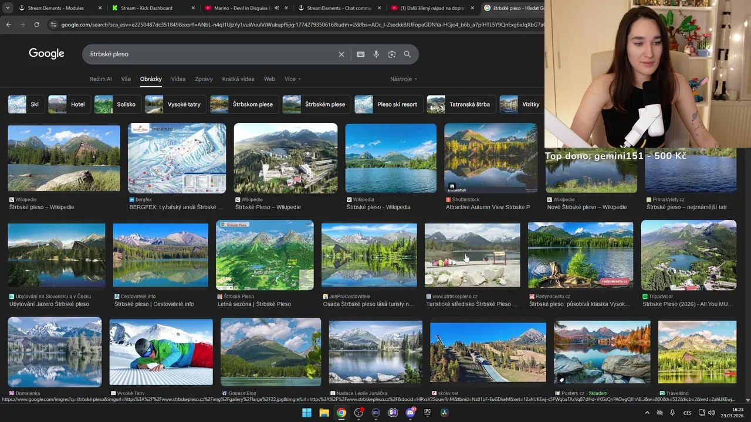Open volume control in system tray
Screen dimensions: 751x422
[712, 413]
